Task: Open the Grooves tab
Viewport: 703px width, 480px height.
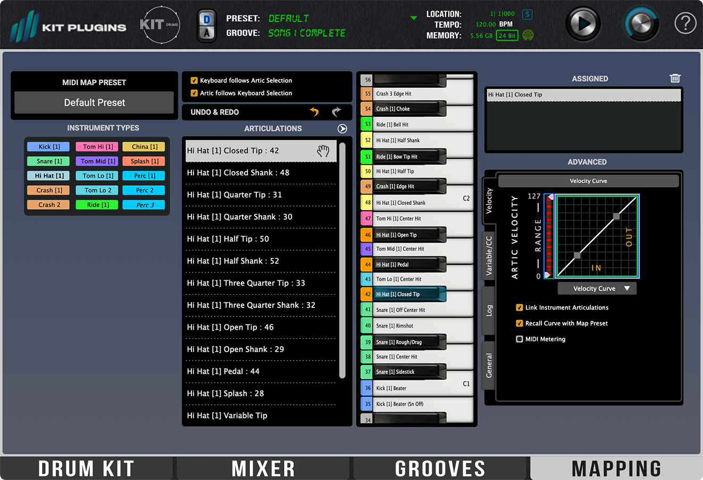Action: [440, 468]
